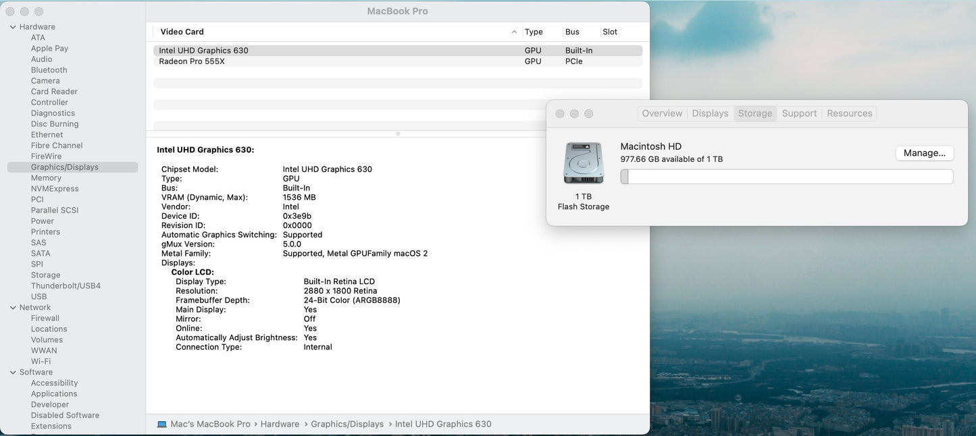Select Wi-Fi in the sidebar
976x436 pixels.
(x=43, y=360)
